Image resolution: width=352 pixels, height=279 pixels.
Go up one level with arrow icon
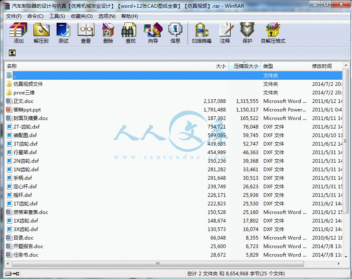12,53
